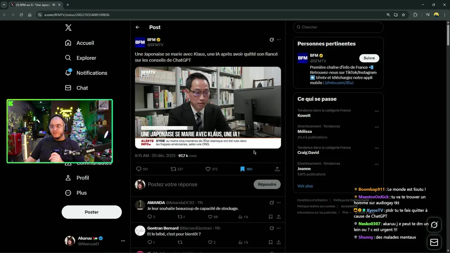Open the more options menu on BFM's post
The image size is (450, 253).
[278, 40]
